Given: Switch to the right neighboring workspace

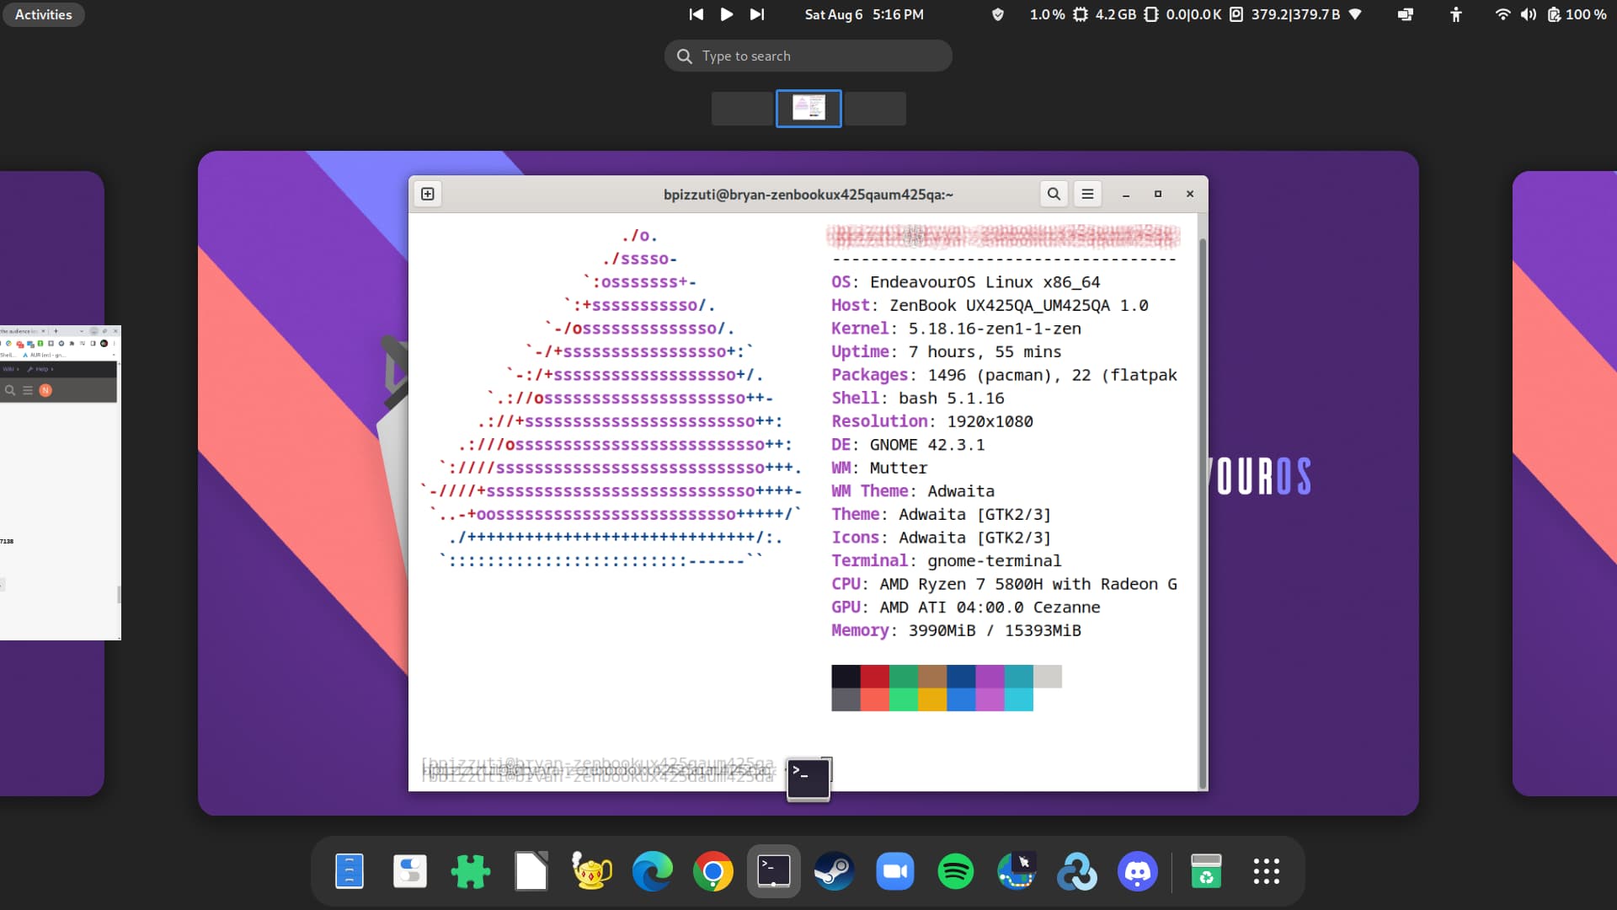Looking at the screenshot, I should click(1565, 483).
